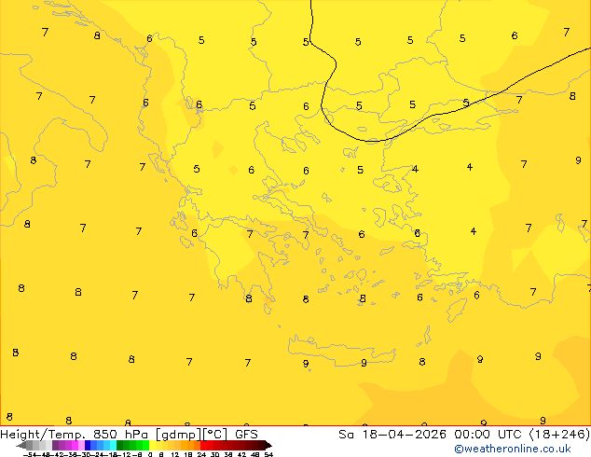
Task: Pick the bright magenta swatch on the legend
Action: (75, 445)
